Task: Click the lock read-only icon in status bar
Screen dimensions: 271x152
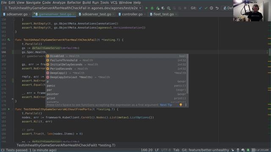Action: (232, 150)
